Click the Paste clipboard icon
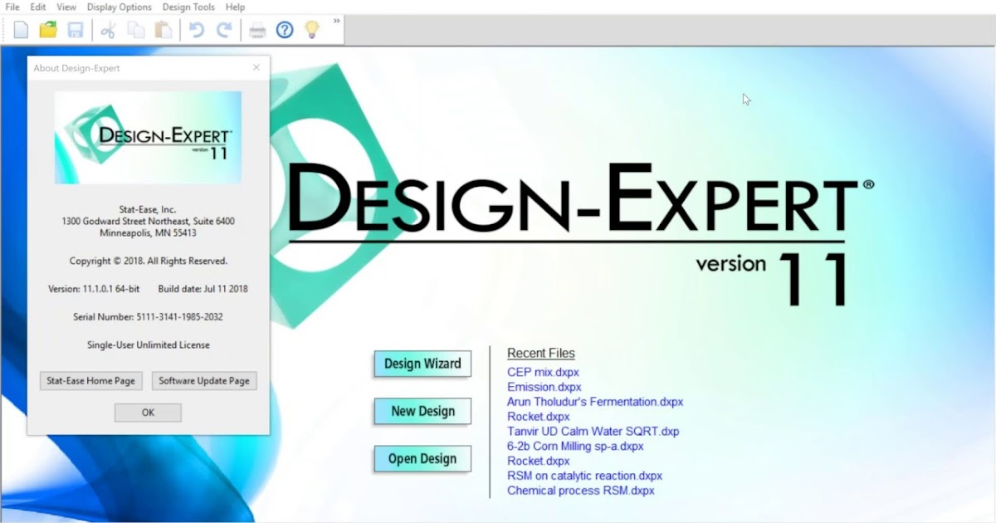 pyautogui.click(x=164, y=29)
